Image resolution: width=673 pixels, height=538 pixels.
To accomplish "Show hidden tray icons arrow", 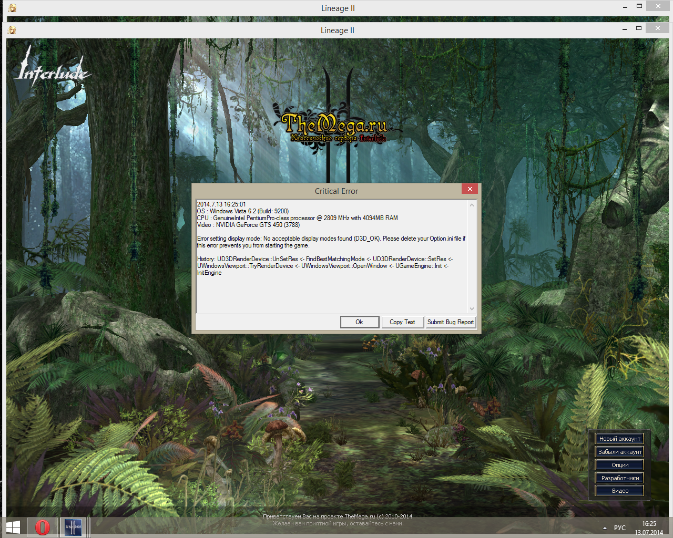I will pos(605,528).
